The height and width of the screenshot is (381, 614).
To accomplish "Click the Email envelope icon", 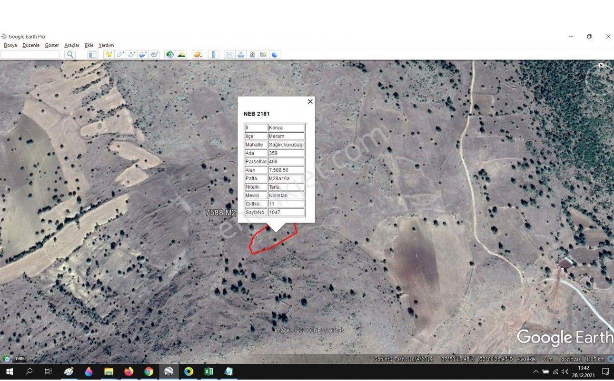I will 229,55.
